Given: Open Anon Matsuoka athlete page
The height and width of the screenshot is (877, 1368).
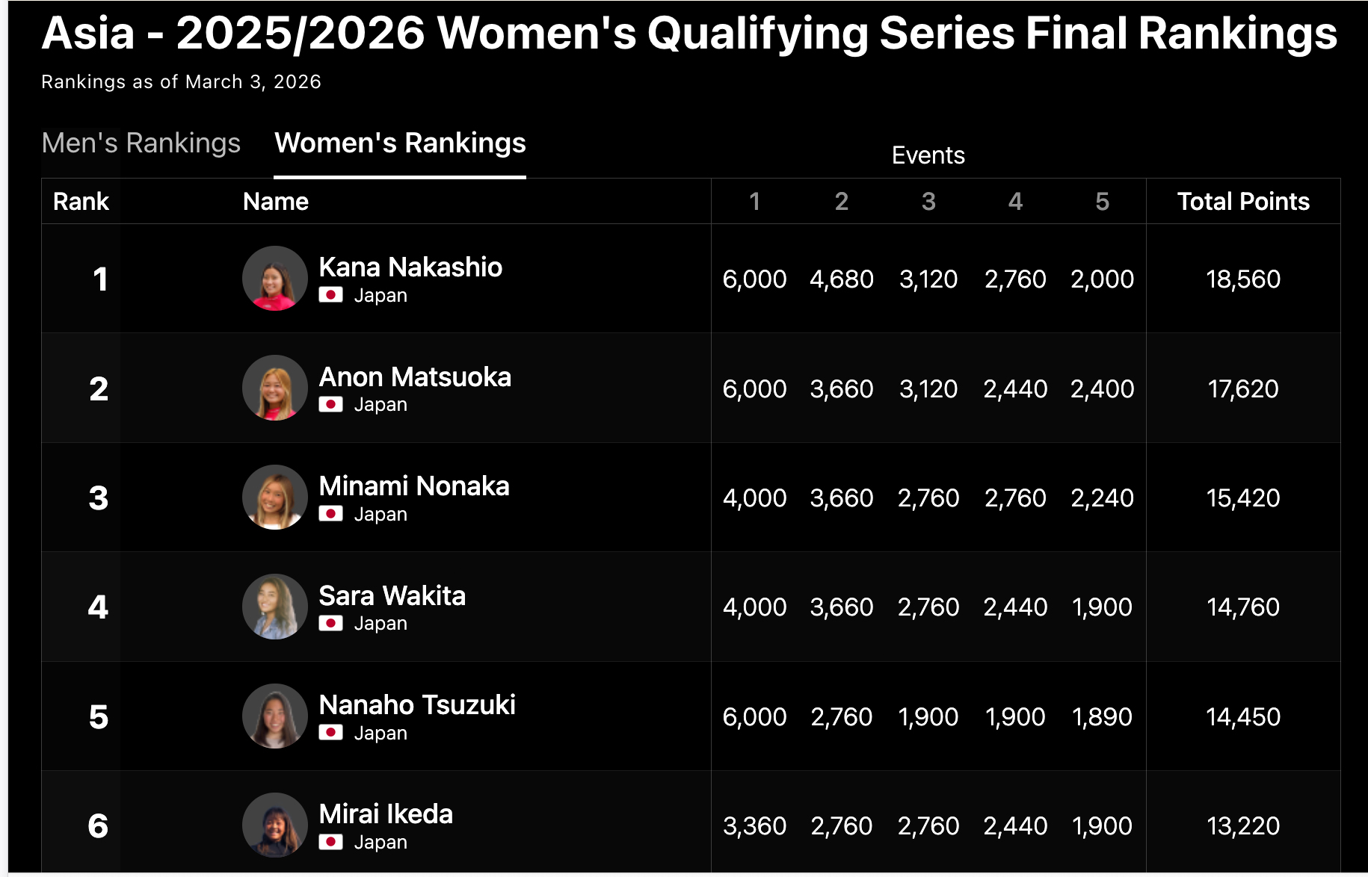Looking at the screenshot, I should click(x=415, y=376).
